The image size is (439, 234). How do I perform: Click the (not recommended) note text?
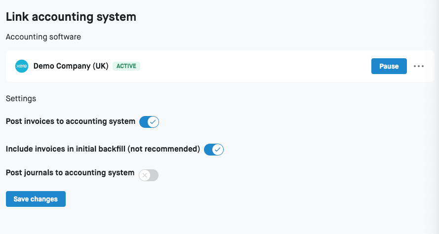[x=163, y=149]
